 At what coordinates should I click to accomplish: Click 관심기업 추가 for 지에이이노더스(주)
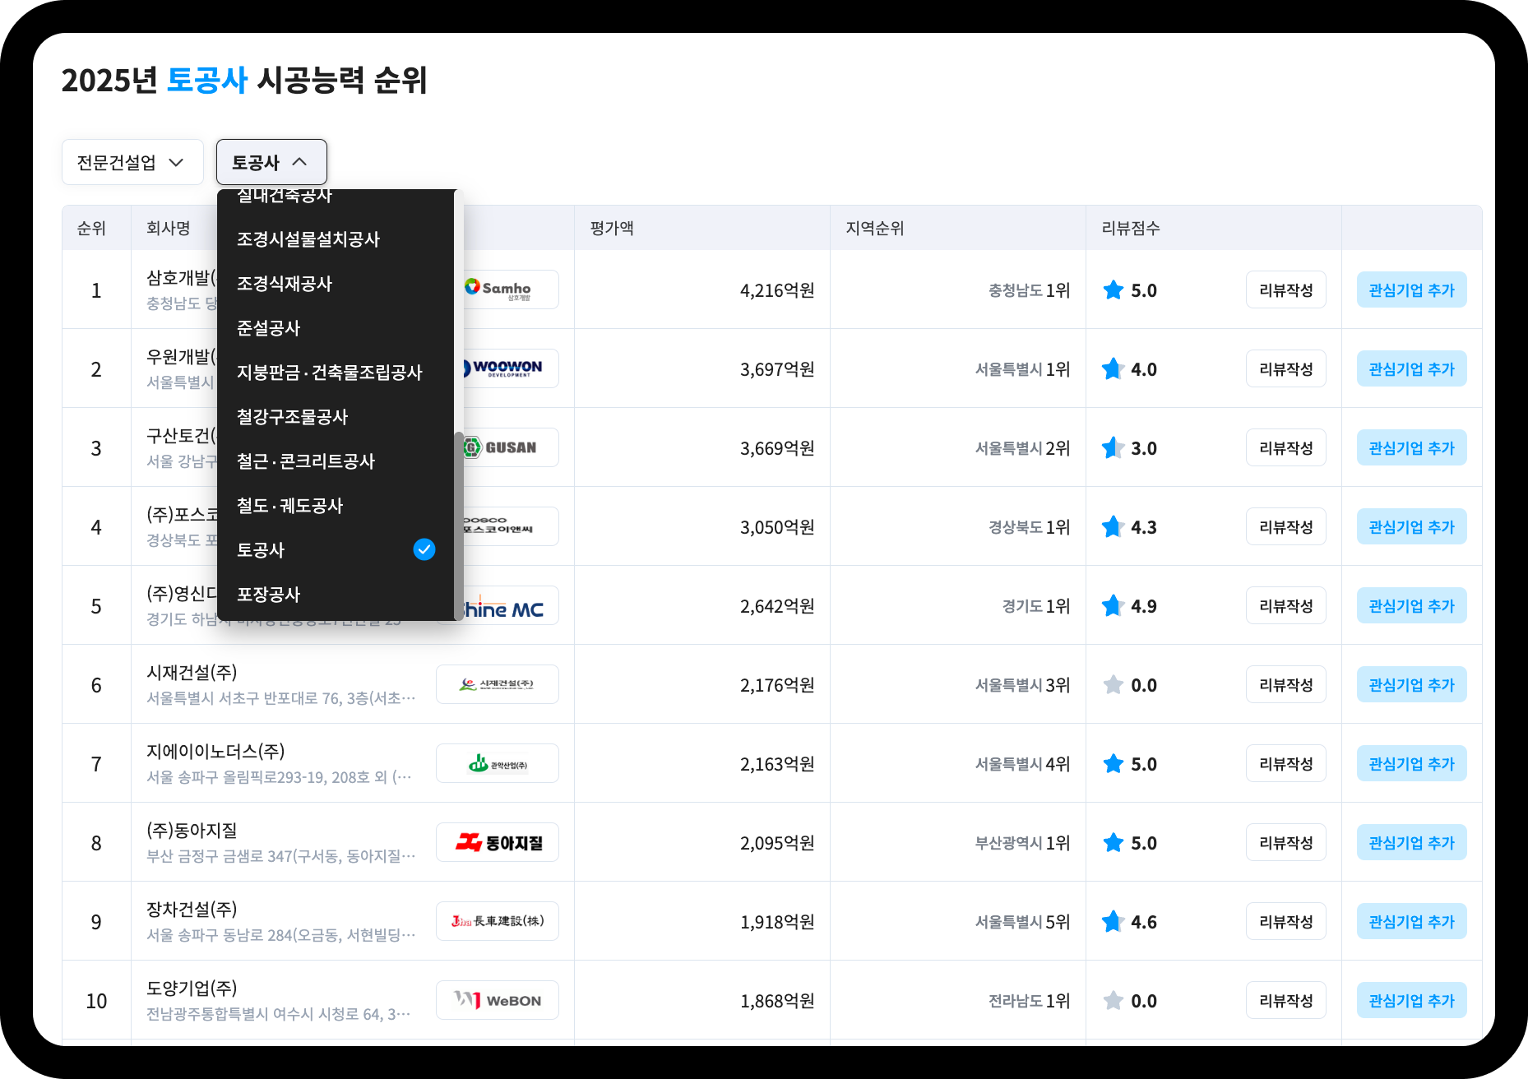[1412, 763]
